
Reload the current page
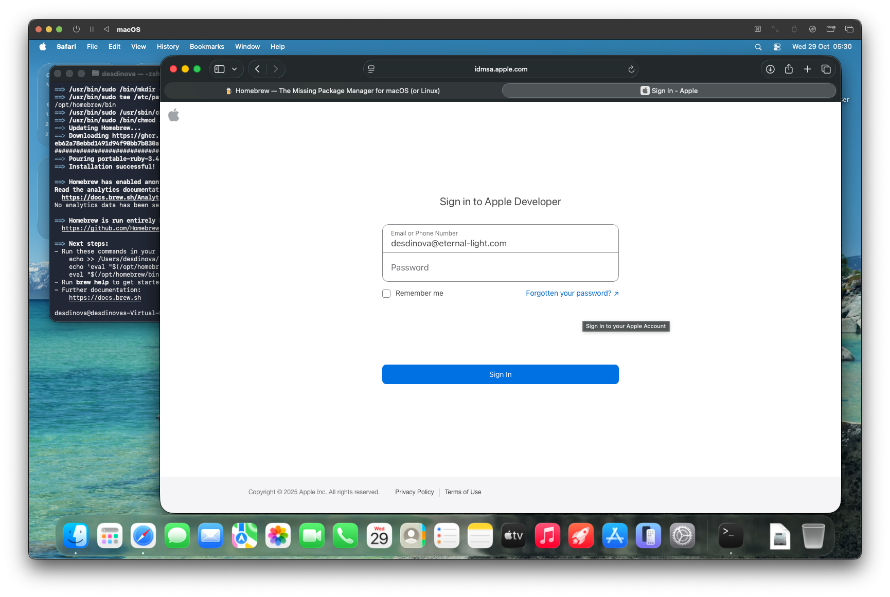(631, 69)
